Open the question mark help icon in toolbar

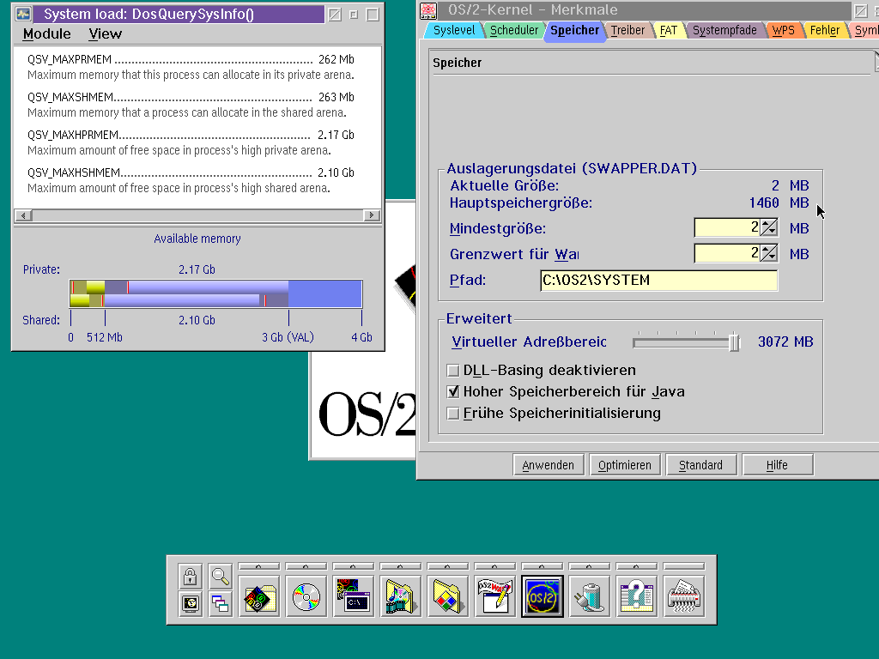tap(636, 597)
